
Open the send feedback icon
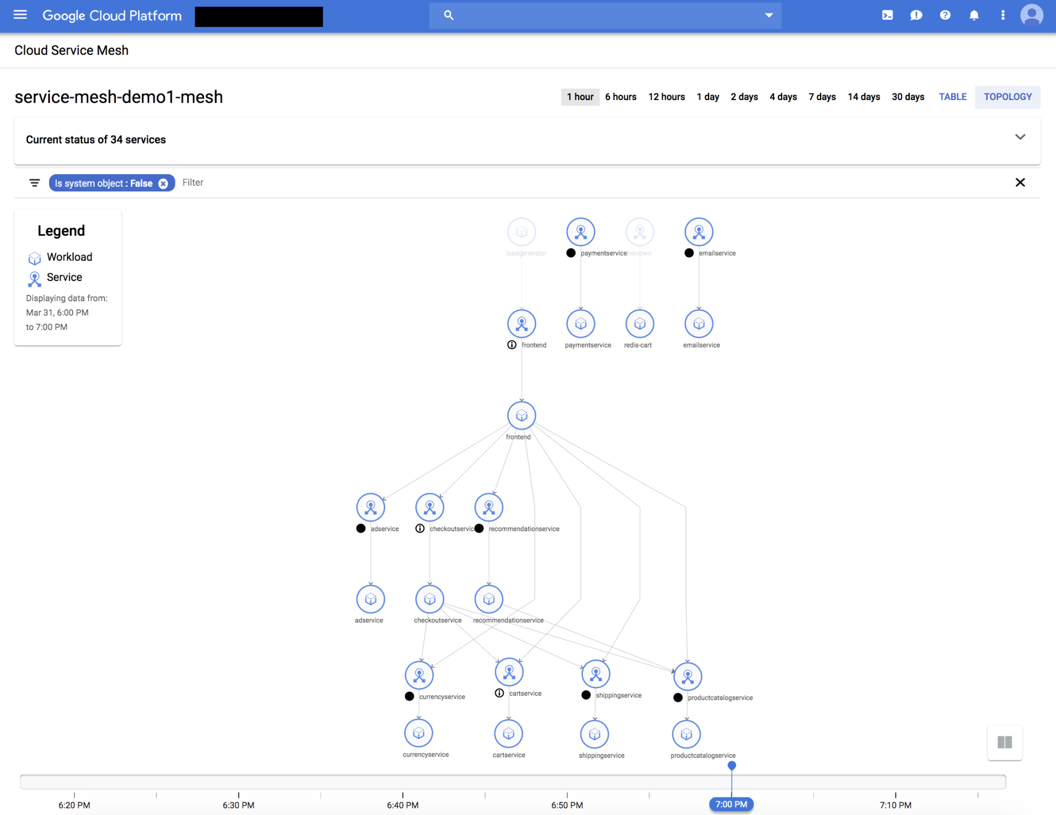(916, 15)
